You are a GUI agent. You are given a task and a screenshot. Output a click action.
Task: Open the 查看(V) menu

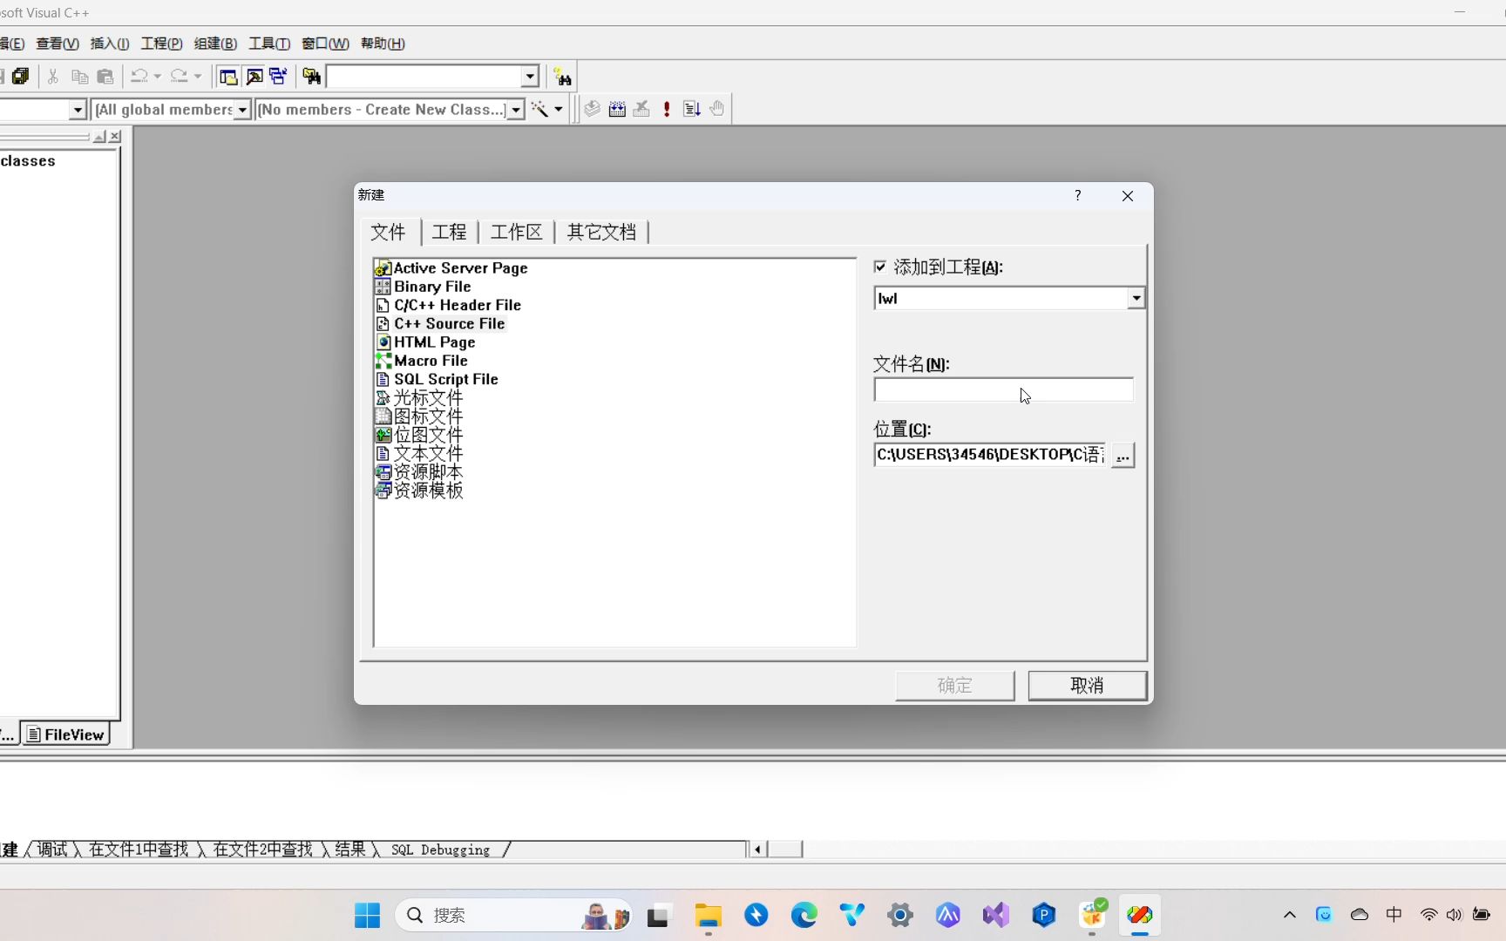click(x=58, y=44)
